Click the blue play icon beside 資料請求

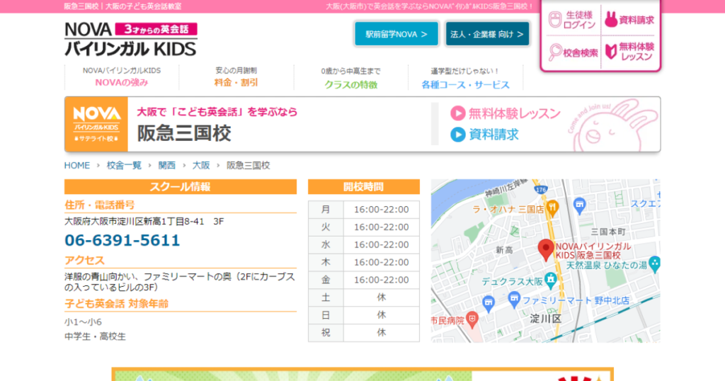coord(458,134)
